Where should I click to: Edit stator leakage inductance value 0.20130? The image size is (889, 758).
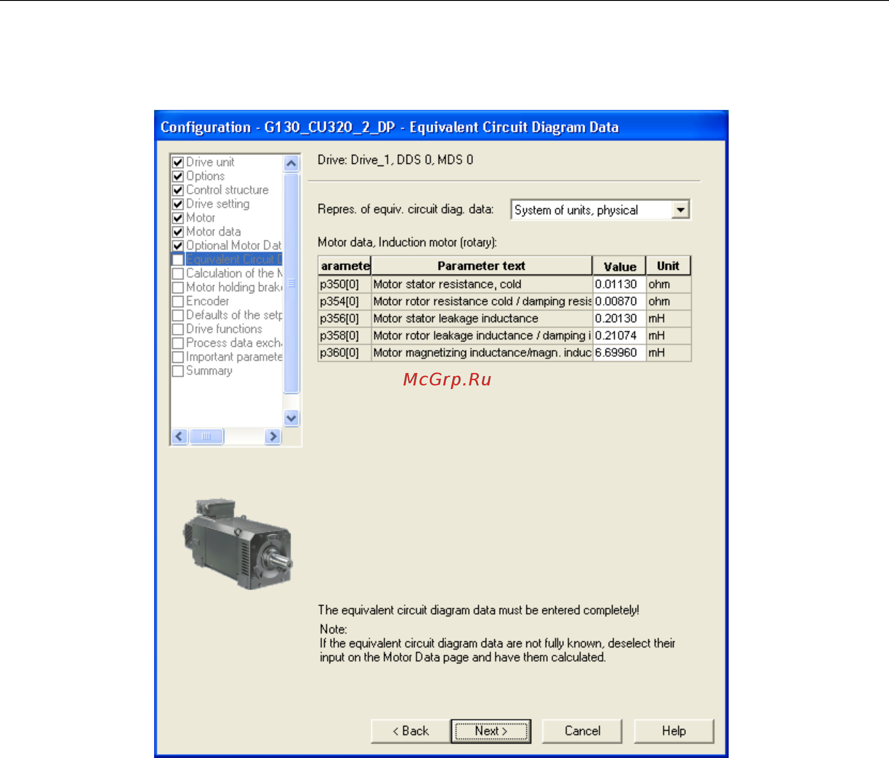619,319
